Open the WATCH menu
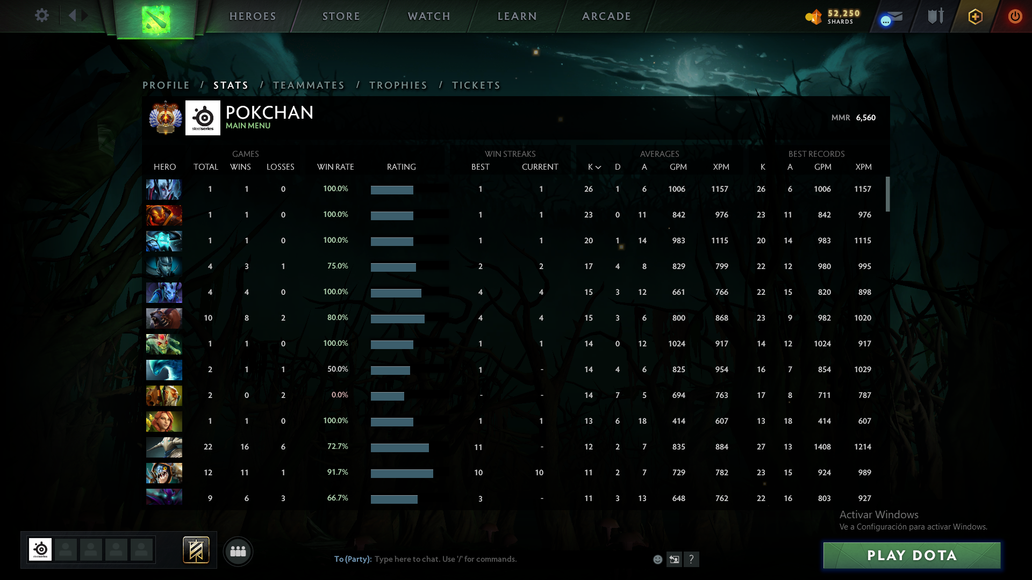 (429, 16)
